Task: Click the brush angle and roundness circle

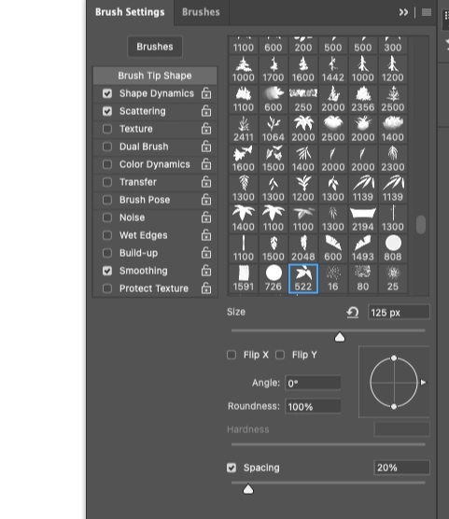Action: 394,383
